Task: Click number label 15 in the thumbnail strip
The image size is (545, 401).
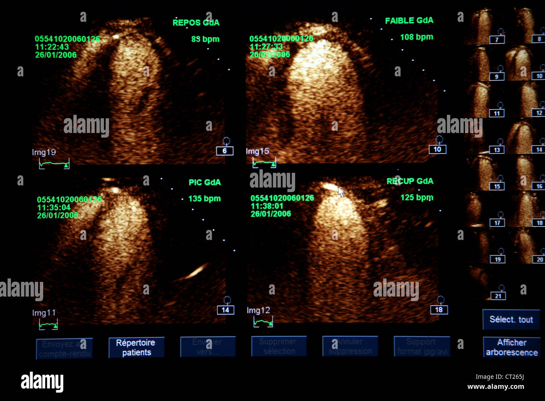Action: [x=497, y=186]
